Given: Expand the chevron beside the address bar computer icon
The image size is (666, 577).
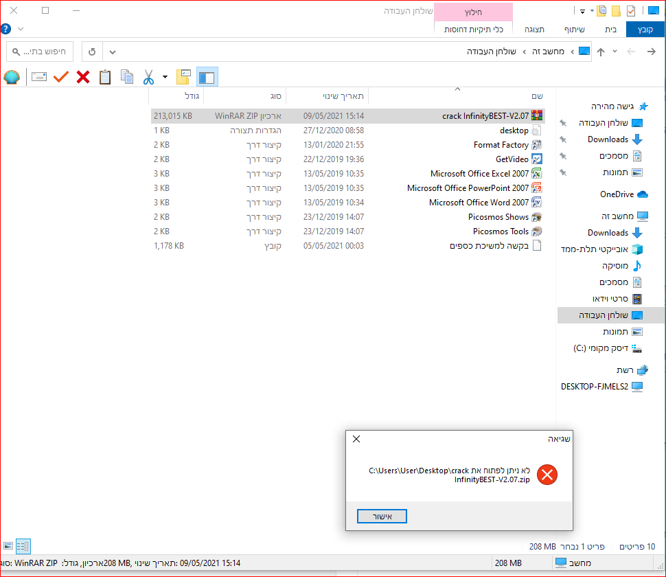Looking at the screenshot, I should pos(573,52).
